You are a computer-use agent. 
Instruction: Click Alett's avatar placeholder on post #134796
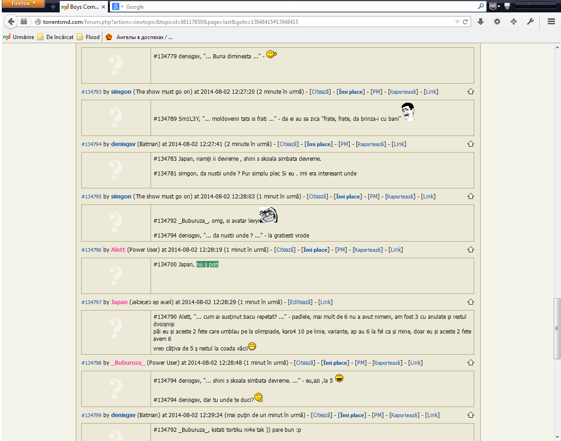click(116, 276)
